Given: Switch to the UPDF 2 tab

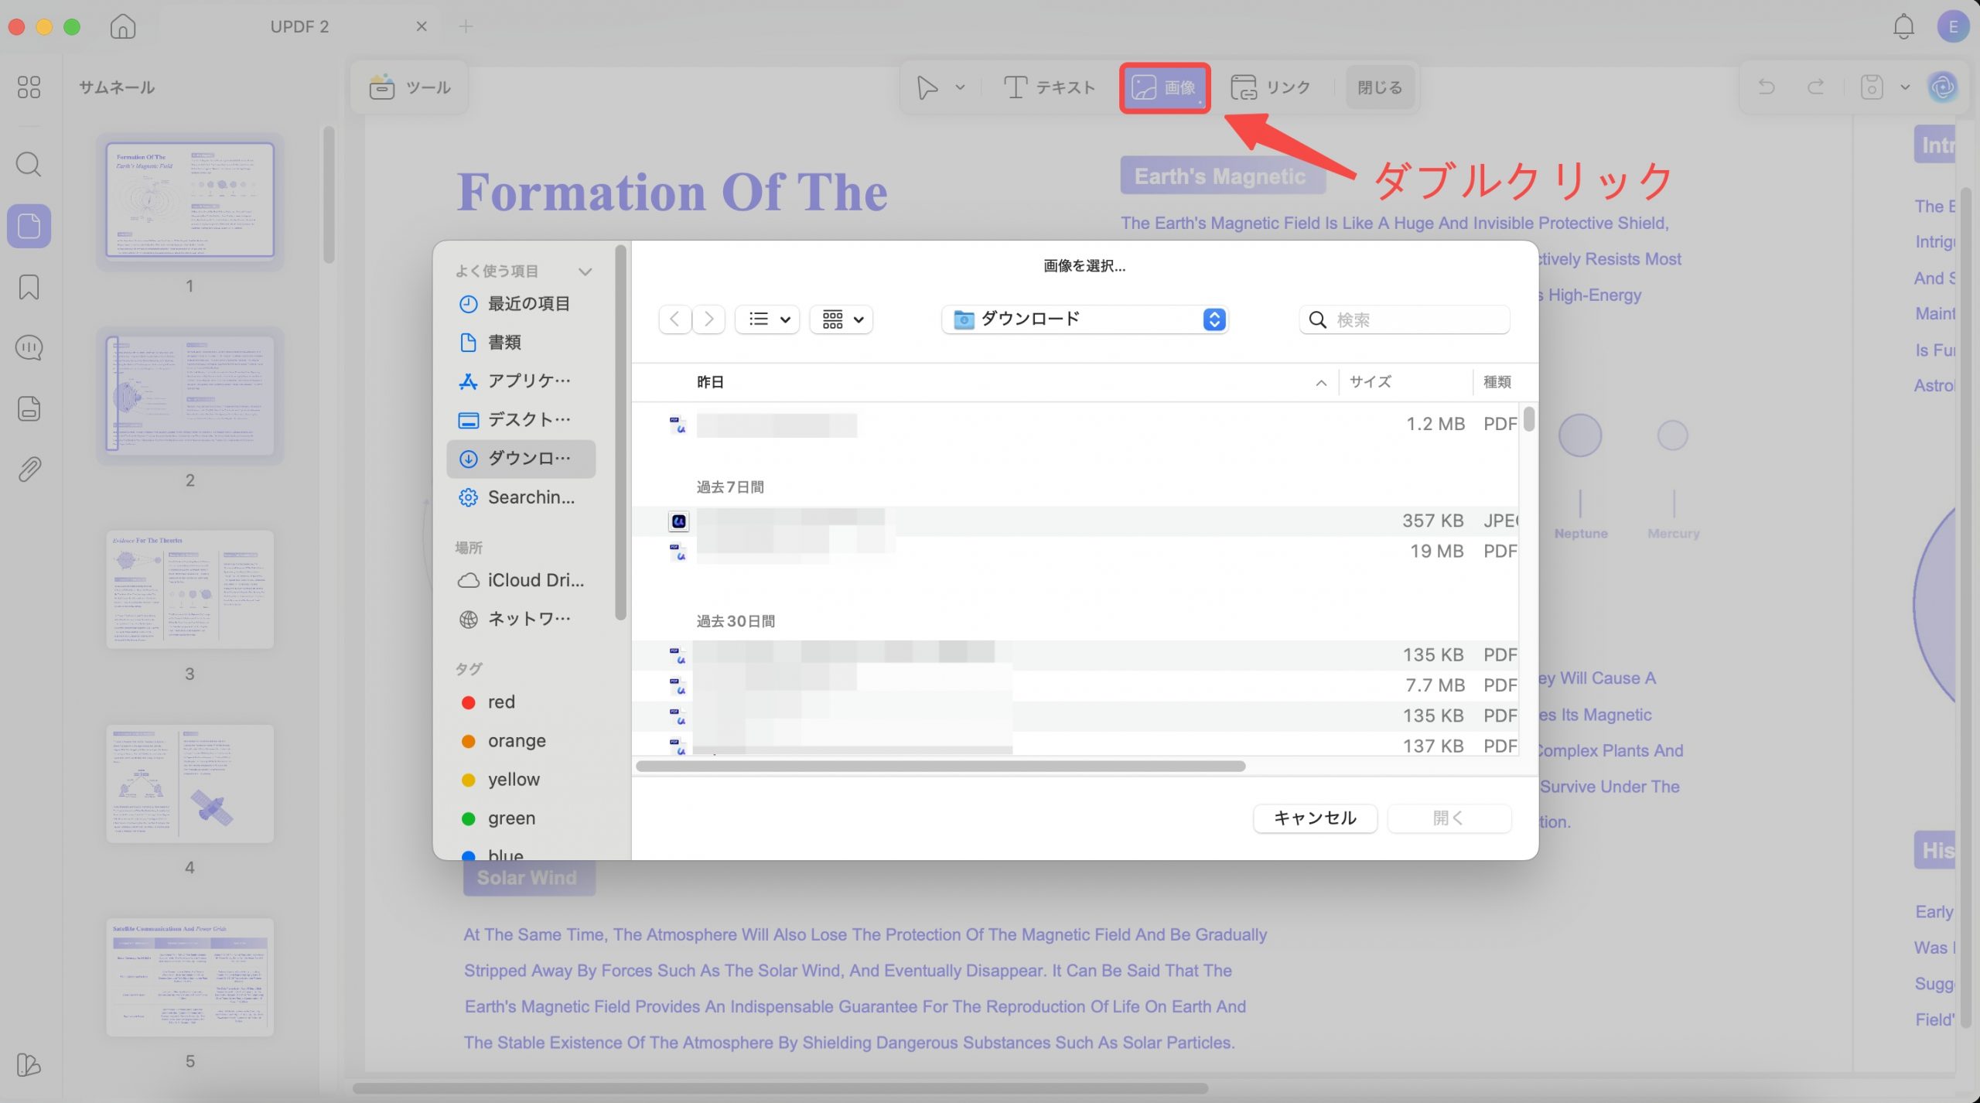Looking at the screenshot, I should click(x=299, y=26).
